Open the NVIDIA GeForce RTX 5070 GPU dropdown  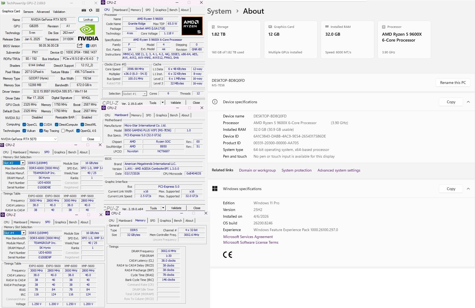[x=29, y=139]
